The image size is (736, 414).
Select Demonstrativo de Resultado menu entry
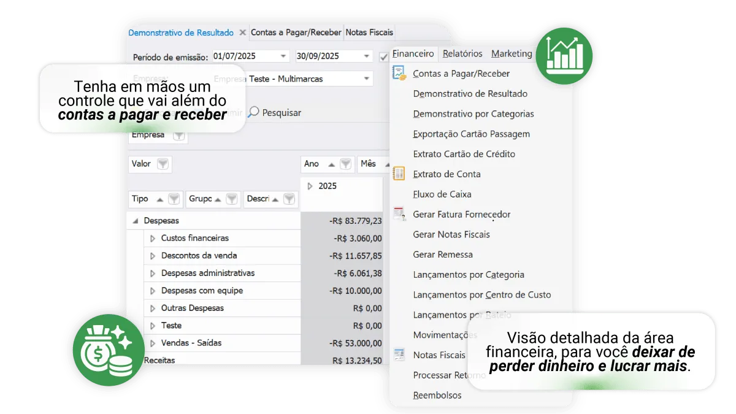tap(470, 94)
